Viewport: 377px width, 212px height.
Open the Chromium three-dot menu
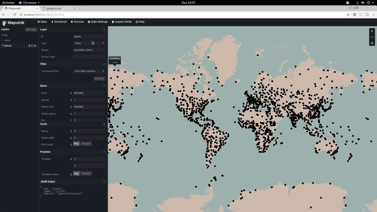point(373,14)
